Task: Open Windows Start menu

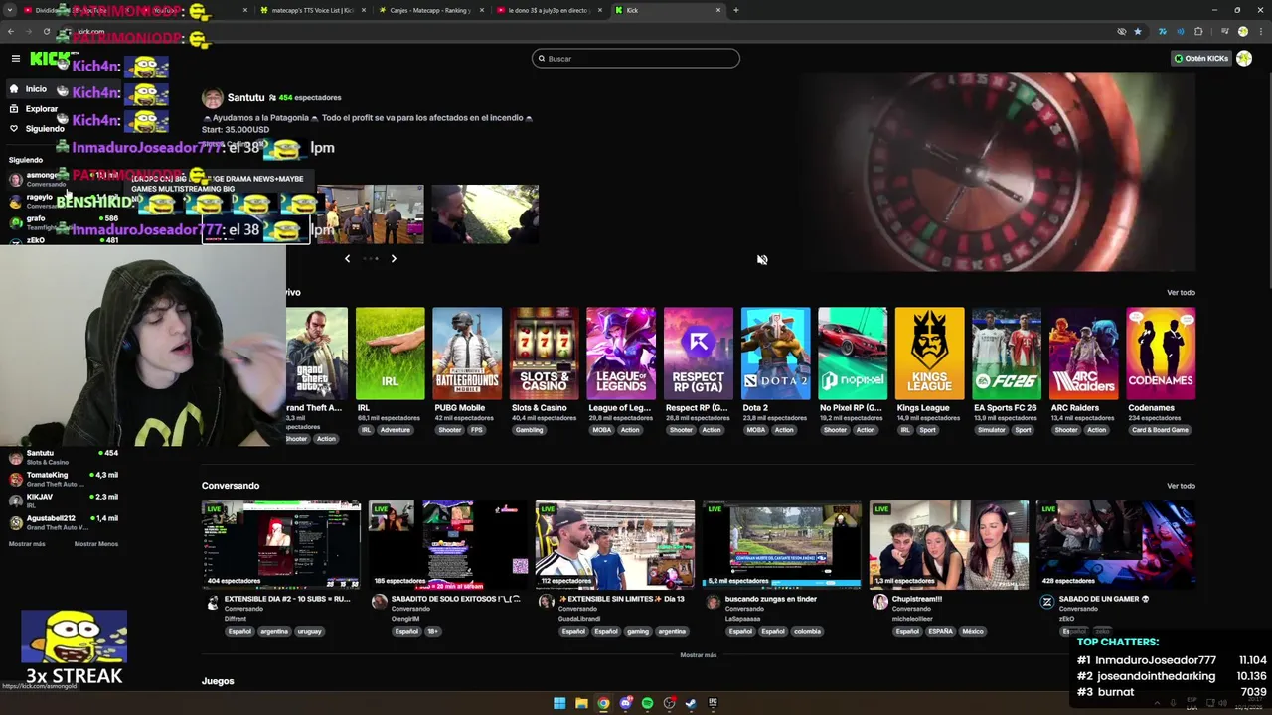Action: (x=559, y=703)
